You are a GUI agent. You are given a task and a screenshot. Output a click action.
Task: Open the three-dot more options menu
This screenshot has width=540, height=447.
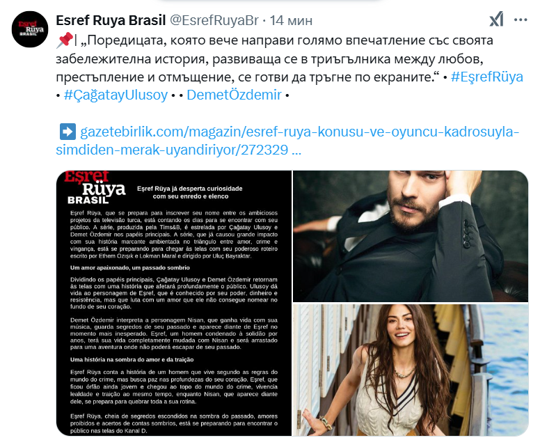[521, 20]
